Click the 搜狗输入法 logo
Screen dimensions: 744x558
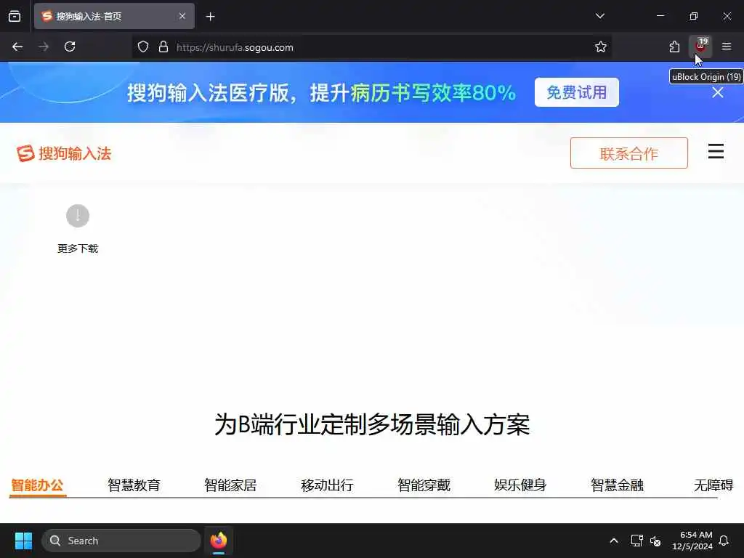(64, 153)
